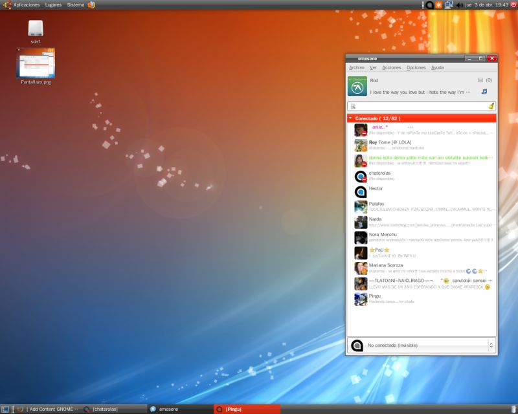Select contact chaterolas

tap(422, 176)
